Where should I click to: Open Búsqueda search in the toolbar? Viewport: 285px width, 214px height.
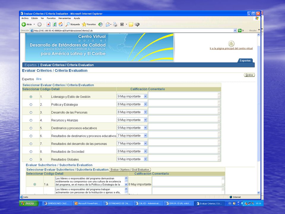tap(73, 24)
